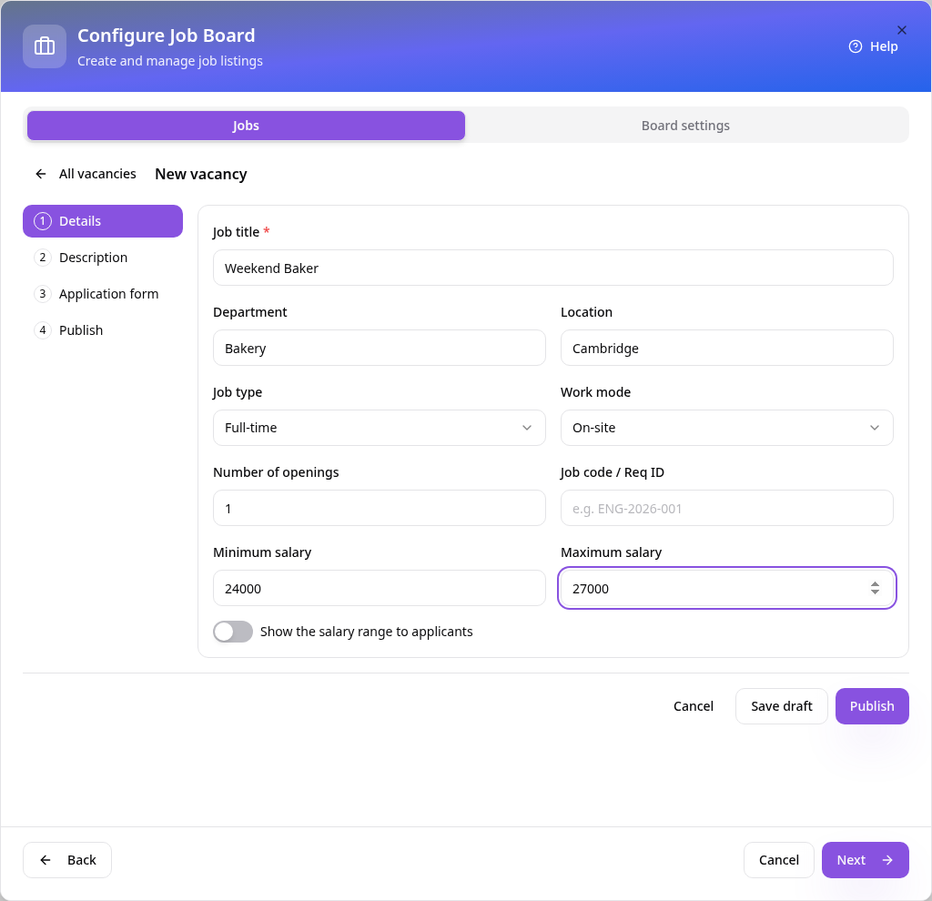Click the Next button label
The image size is (932, 901).
point(851,860)
